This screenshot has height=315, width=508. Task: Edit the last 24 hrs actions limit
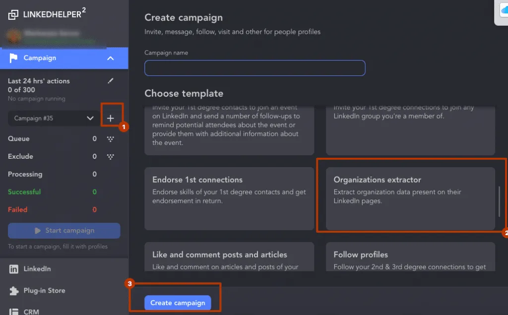(x=111, y=81)
